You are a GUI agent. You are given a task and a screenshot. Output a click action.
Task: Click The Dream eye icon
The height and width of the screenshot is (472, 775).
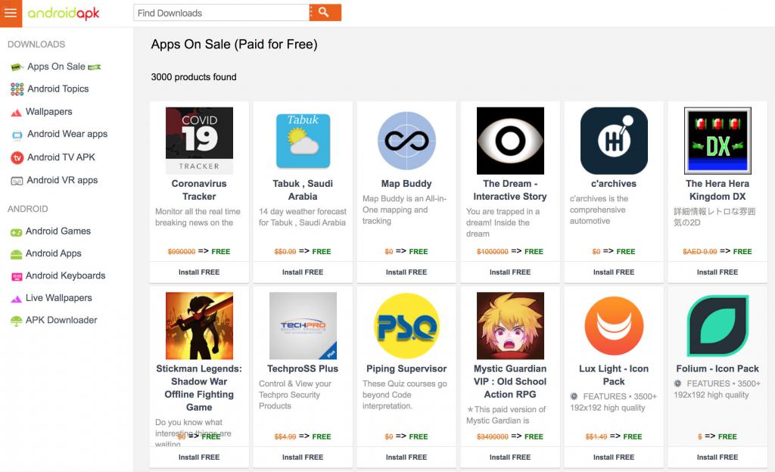point(510,141)
